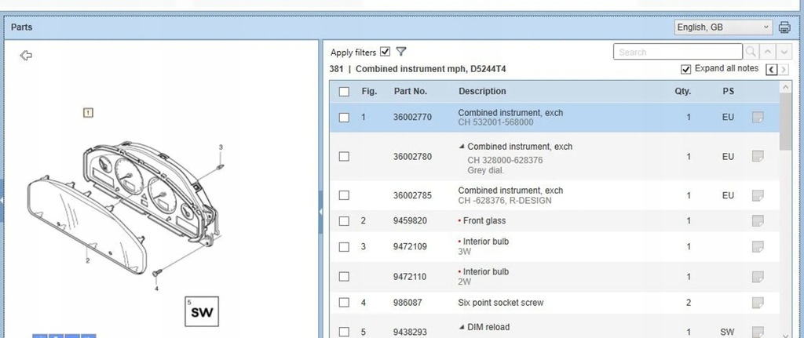The height and width of the screenshot is (338, 804).
Task: Click the Grey dial. note text
Action: click(485, 170)
